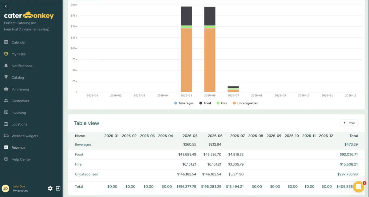The width and height of the screenshot is (369, 197).
Task: Click the Customers people icon
Action: click(x=6, y=101)
